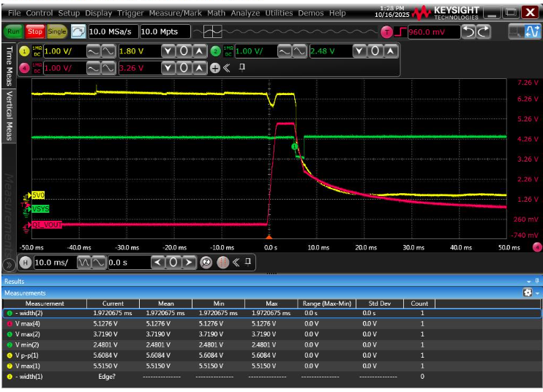
Task: Add a channel with the plus icon
Action: (x=215, y=68)
